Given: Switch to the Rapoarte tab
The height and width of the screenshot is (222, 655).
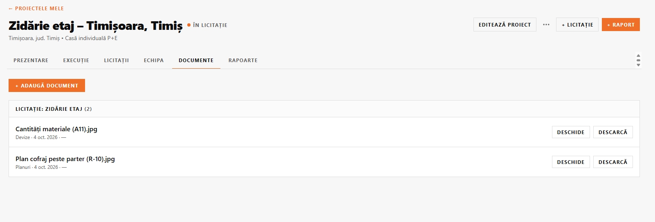Looking at the screenshot, I should coord(243,60).
